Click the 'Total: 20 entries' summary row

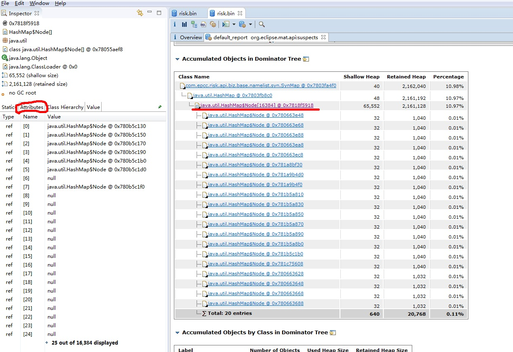pyautogui.click(x=321, y=314)
